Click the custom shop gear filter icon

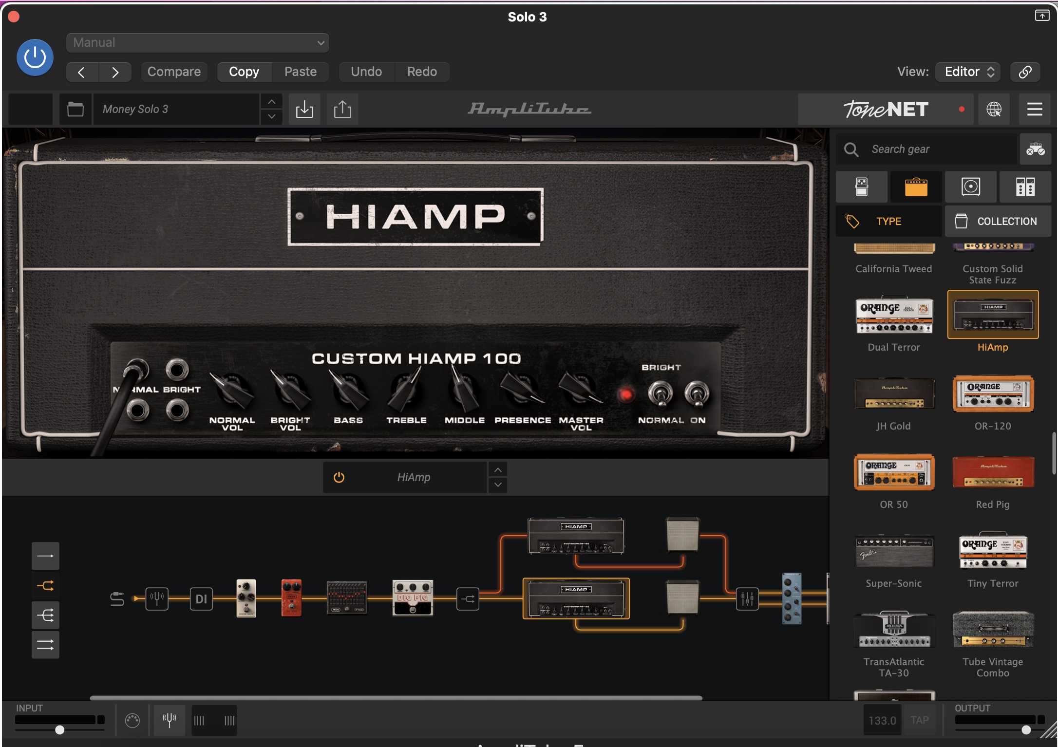(1036, 149)
